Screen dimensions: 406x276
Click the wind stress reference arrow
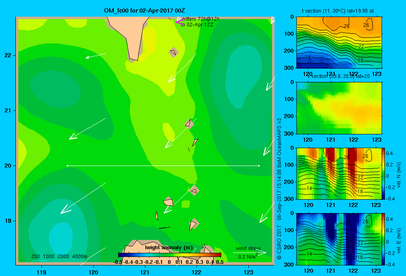point(250,252)
